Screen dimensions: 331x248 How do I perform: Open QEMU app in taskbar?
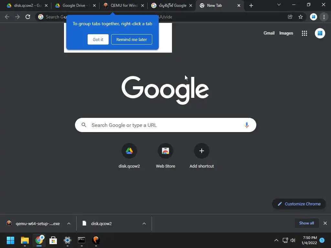96,240
